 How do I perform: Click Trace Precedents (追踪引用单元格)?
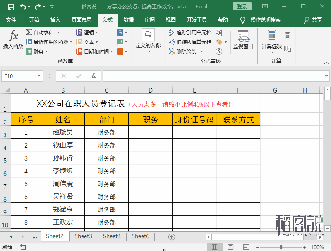pos(190,32)
